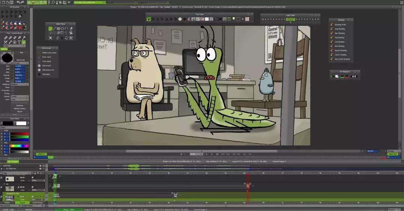Viewport: 404px width, 211px height.
Task: Mute the Sc 035b.wav sound track
Action: coord(40,168)
